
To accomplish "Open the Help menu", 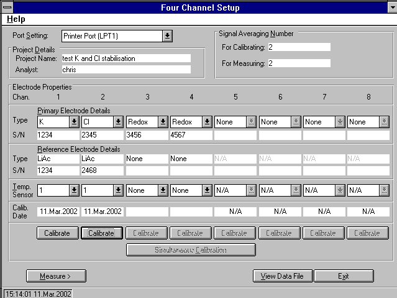I will click(x=16, y=19).
